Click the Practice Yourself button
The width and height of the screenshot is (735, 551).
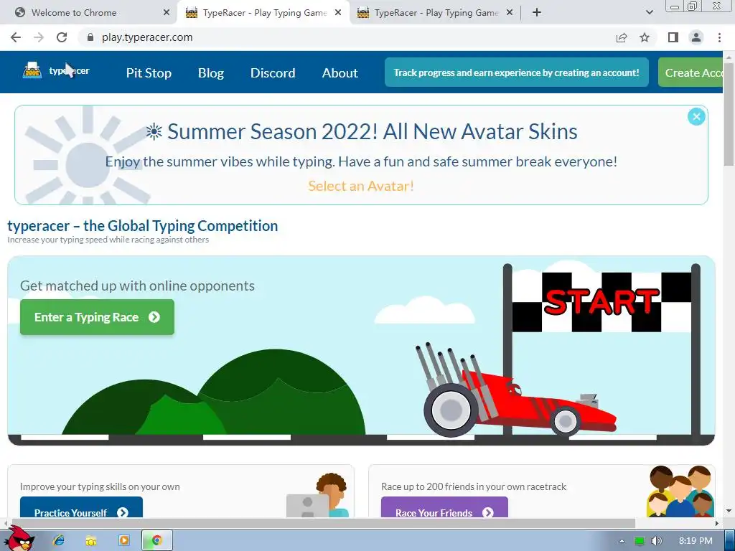pyautogui.click(x=81, y=507)
